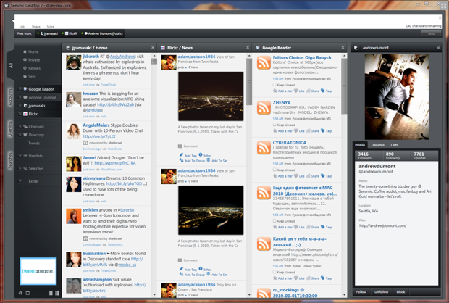Image resolution: width=449 pixels, height=303 pixels.
Task: Select vertical Searches tab on left edge
Action: pos(10,160)
